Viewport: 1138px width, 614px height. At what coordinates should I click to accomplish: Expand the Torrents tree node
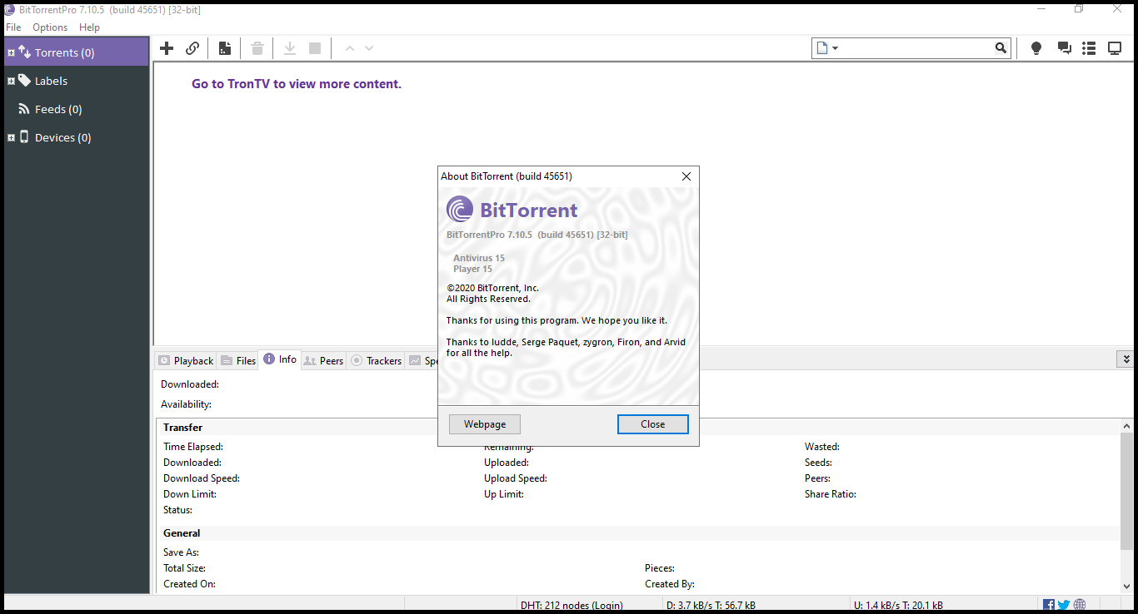(x=11, y=52)
